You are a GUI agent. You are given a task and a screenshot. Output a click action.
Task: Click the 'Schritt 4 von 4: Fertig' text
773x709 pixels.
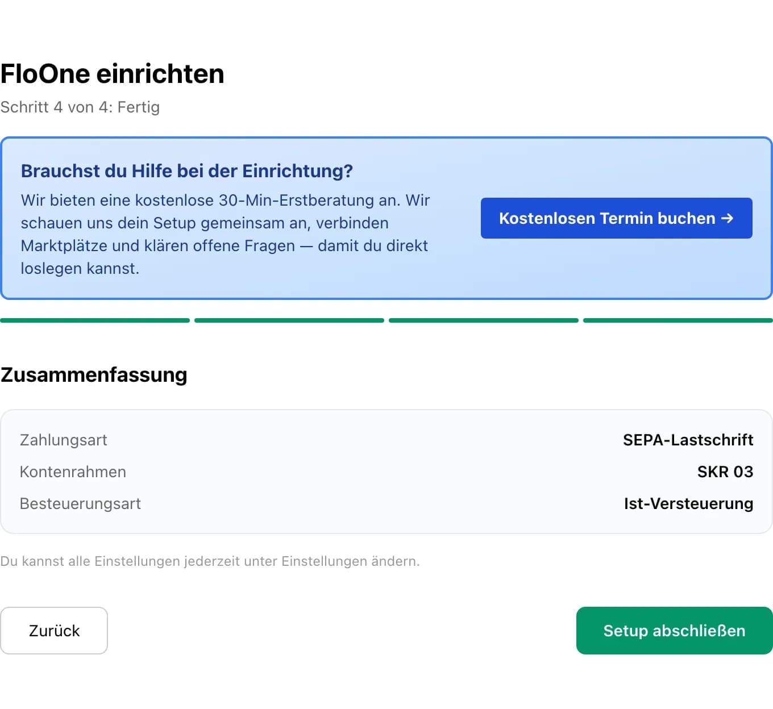[x=80, y=107]
